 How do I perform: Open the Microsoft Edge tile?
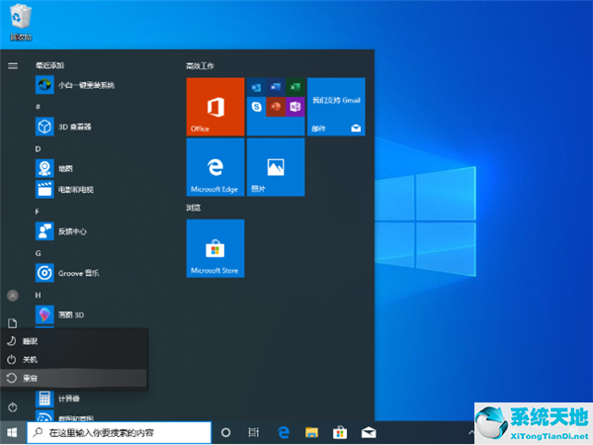(x=215, y=167)
